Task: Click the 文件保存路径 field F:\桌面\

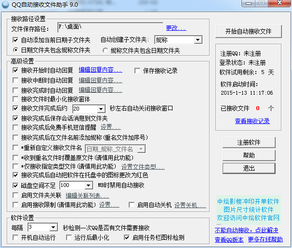Action: point(110,28)
